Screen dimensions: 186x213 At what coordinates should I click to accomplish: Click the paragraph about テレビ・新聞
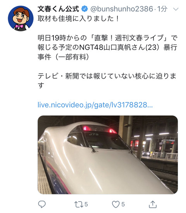pos(107,81)
